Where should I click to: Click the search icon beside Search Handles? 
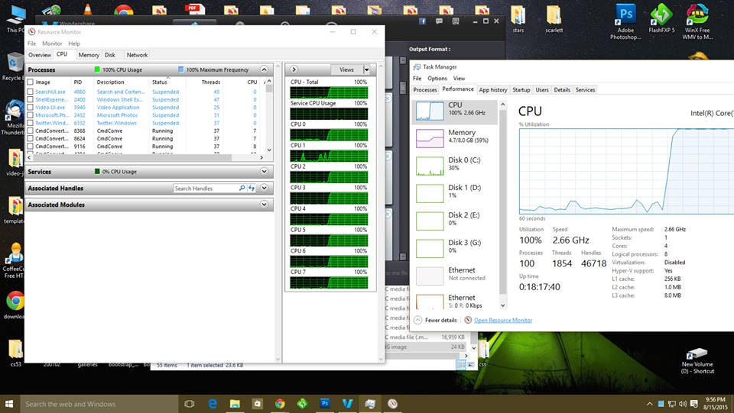click(242, 189)
